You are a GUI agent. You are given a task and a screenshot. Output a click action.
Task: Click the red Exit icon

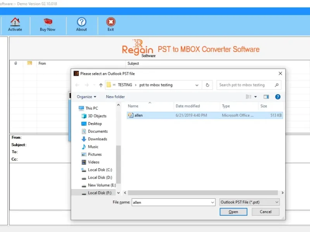tap(111, 22)
